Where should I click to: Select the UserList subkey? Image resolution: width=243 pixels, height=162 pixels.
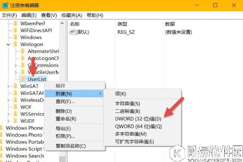click(x=37, y=79)
